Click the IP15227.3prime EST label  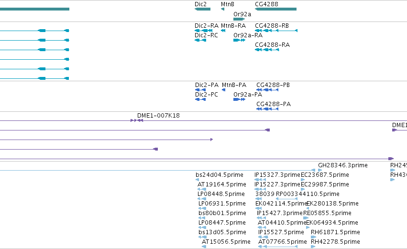click(x=277, y=184)
